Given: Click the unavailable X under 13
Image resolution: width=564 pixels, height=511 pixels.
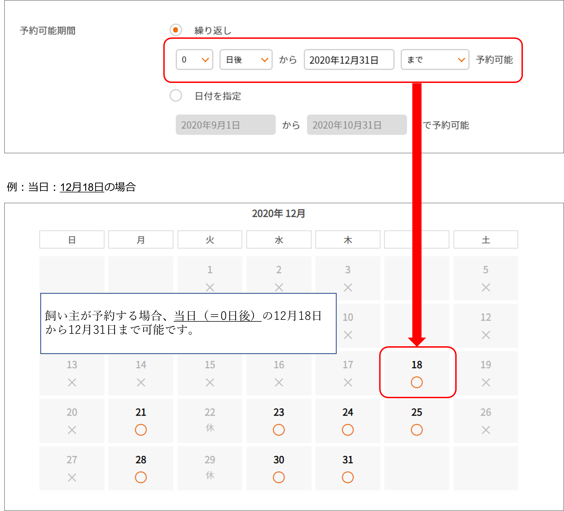Looking at the screenshot, I should [x=72, y=383].
